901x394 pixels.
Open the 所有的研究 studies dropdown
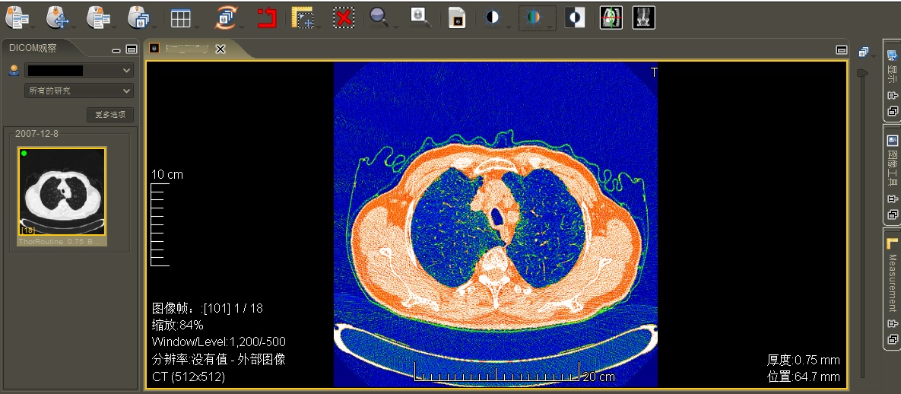(79, 91)
